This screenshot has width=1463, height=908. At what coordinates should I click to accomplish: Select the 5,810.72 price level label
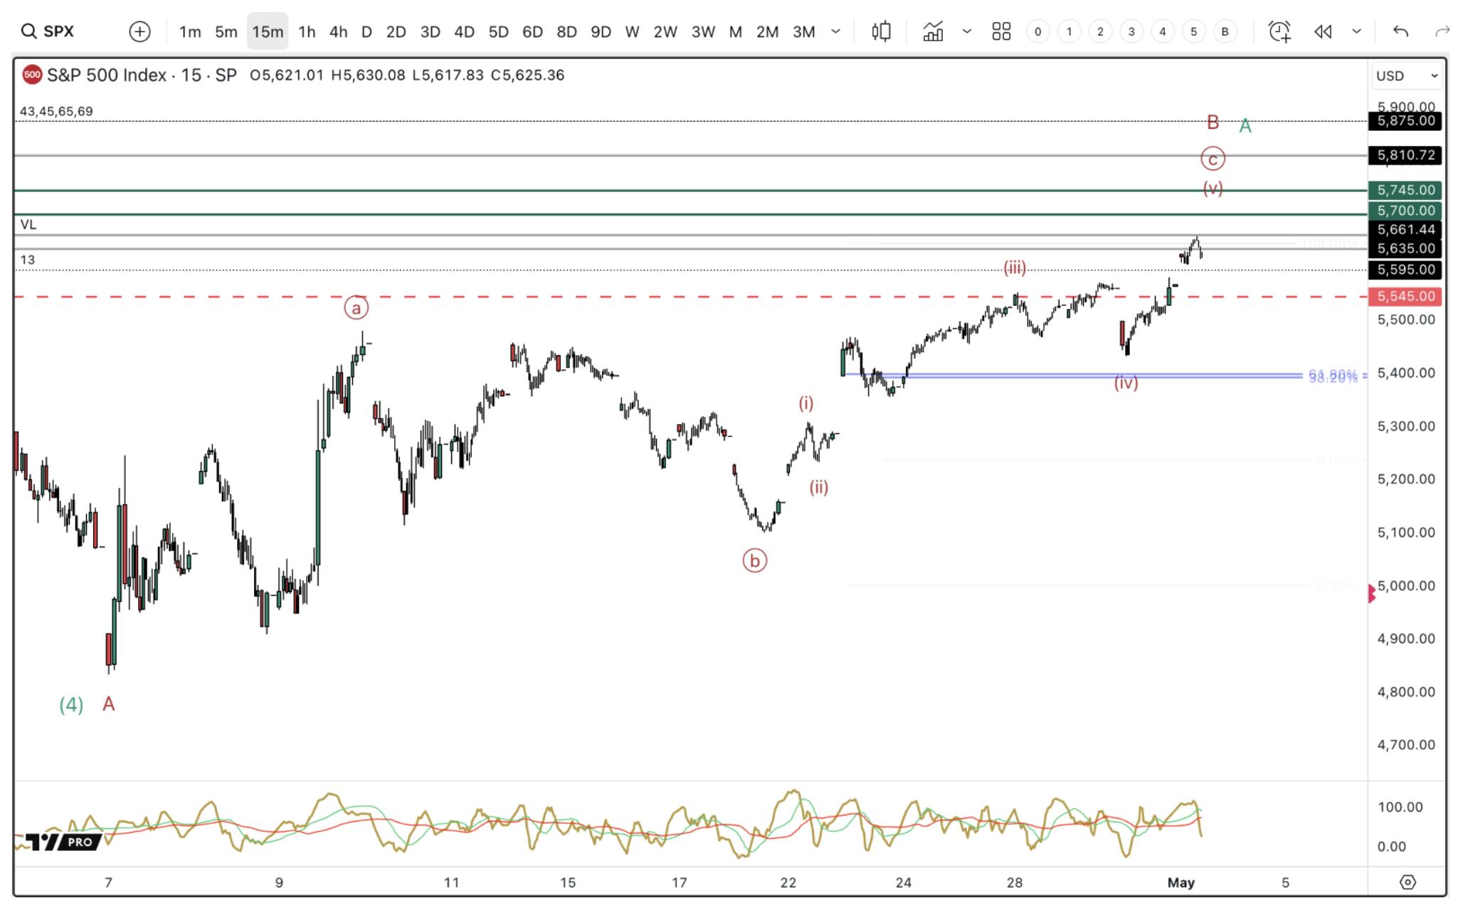[1405, 155]
